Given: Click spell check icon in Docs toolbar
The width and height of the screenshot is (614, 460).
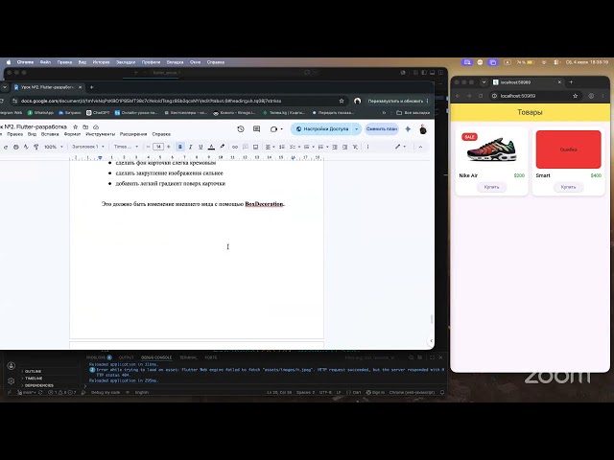Looking at the screenshot, I should [x=26, y=147].
